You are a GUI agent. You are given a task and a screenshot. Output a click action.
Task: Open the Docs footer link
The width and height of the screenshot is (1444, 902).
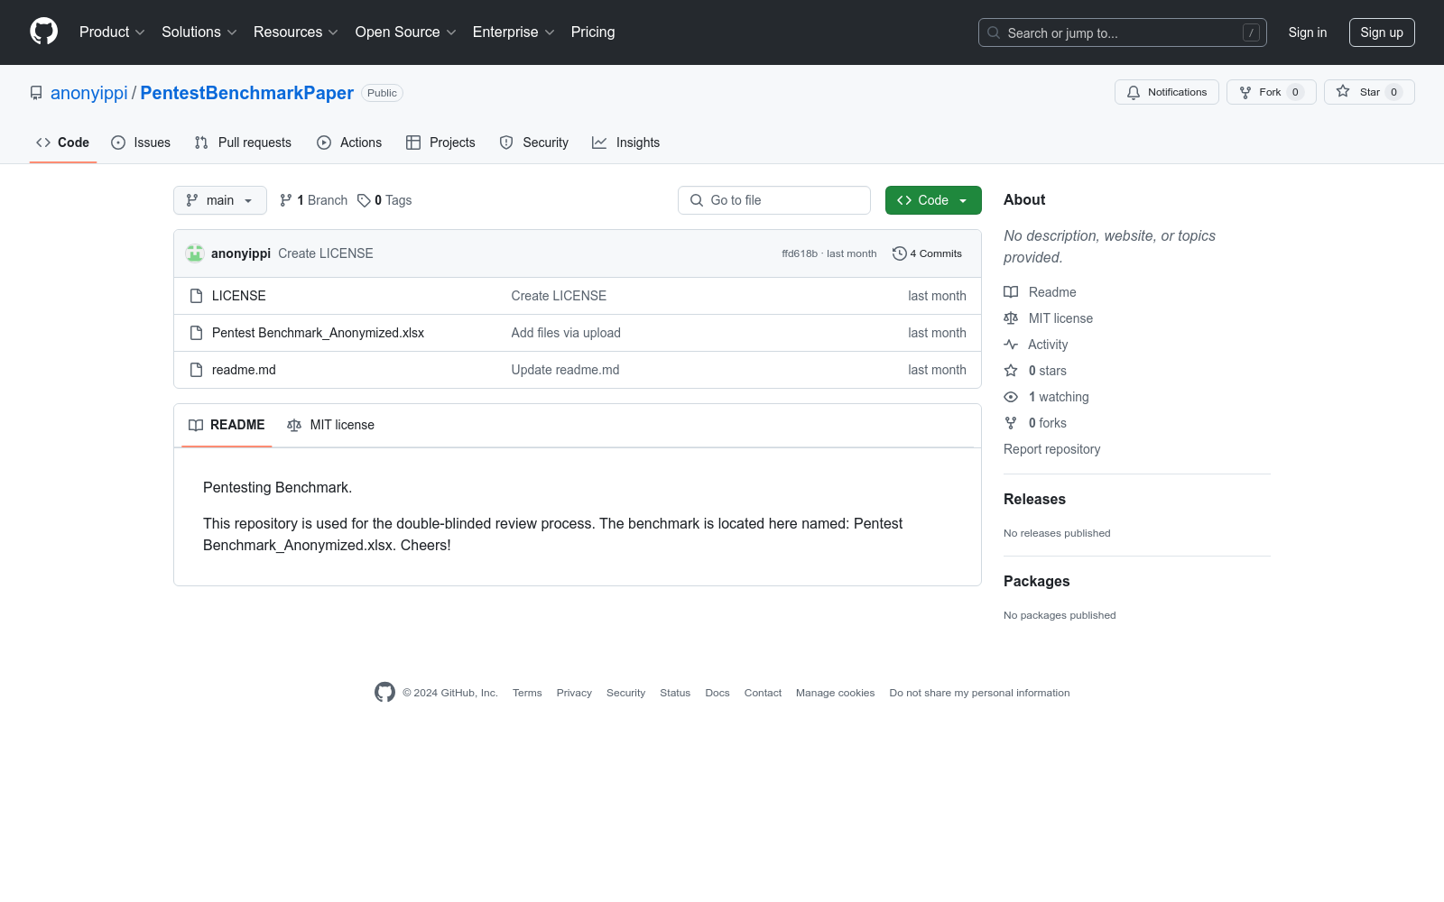(x=717, y=693)
